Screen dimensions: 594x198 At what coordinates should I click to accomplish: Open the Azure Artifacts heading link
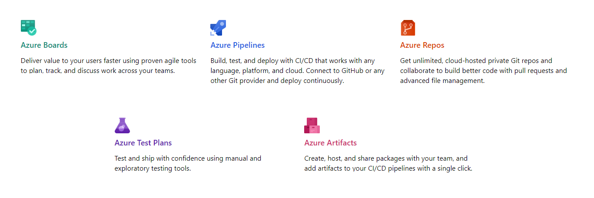pos(331,143)
